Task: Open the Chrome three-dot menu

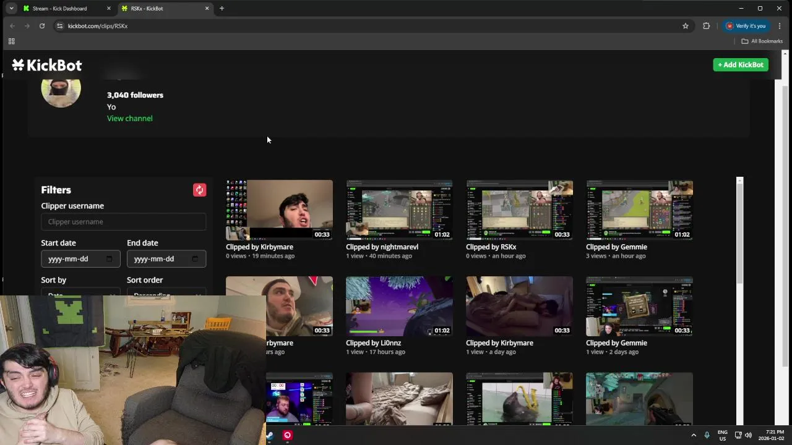Action: pyautogui.click(x=780, y=26)
